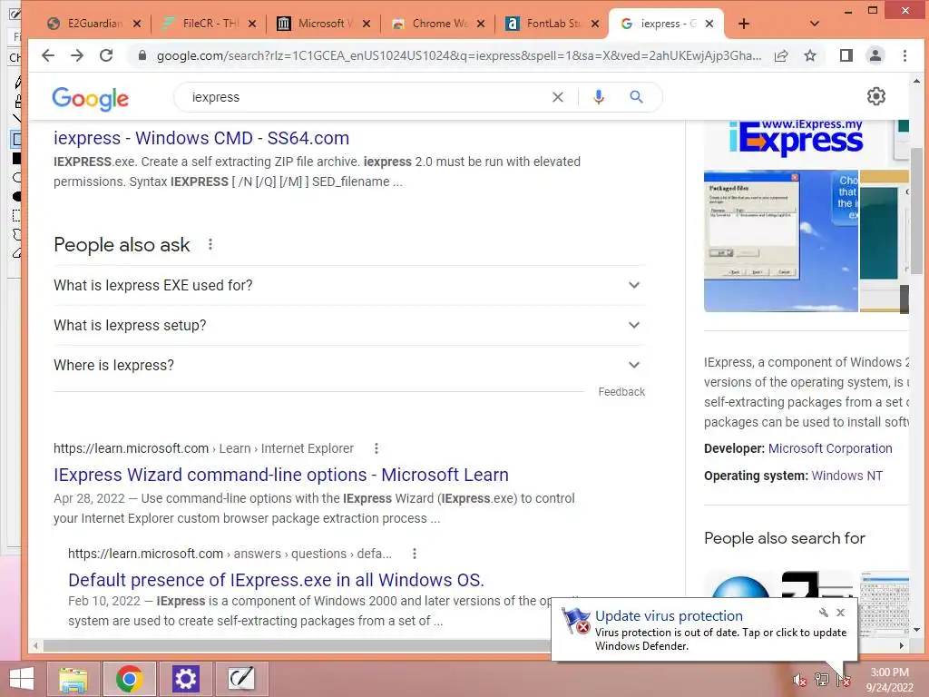This screenshot has width=929, height=697.
Task: Clear the iexpress search query
Action: [x=558, y=97]
